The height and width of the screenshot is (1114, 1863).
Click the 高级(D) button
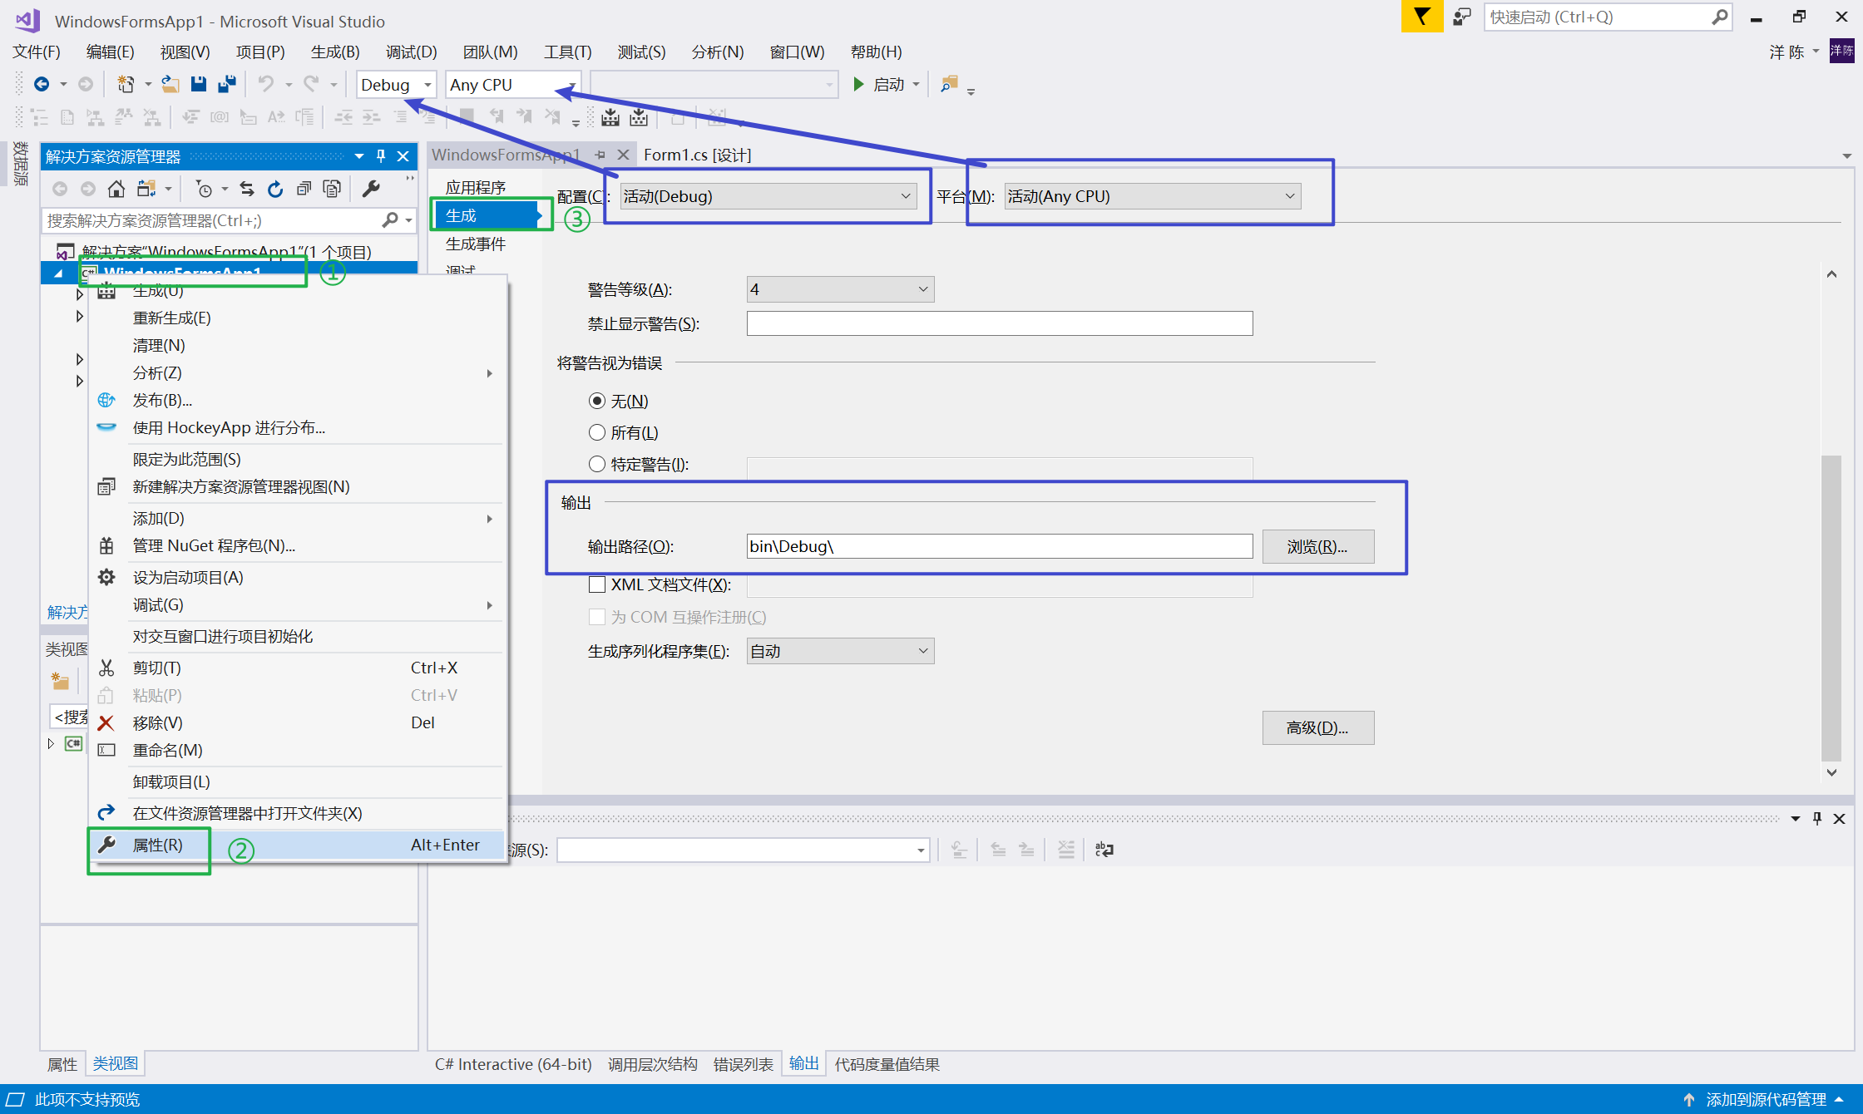coord(1318,727)
